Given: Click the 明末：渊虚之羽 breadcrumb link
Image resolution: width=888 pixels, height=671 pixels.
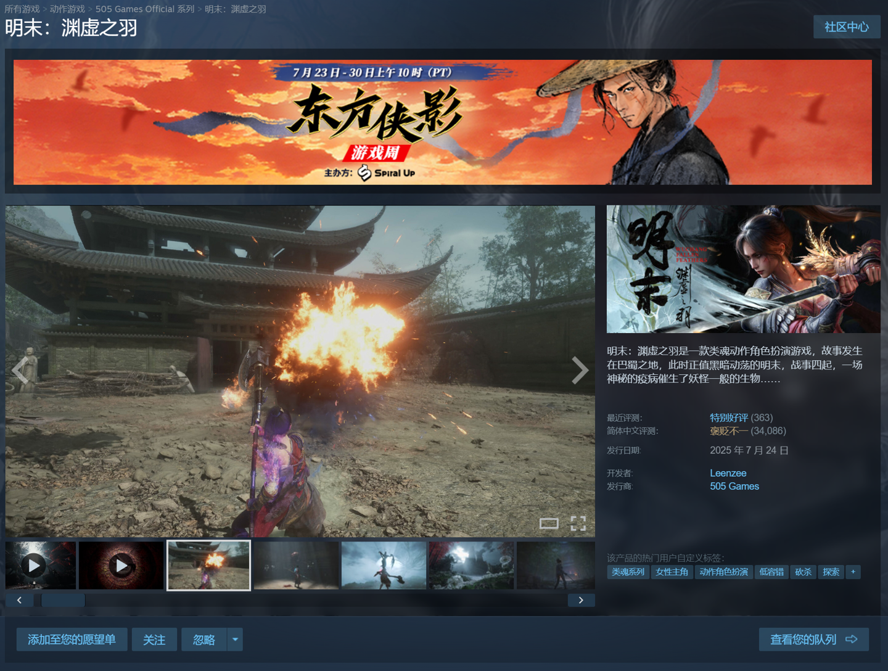Looking at the screenshot, I should pos(236,9).
